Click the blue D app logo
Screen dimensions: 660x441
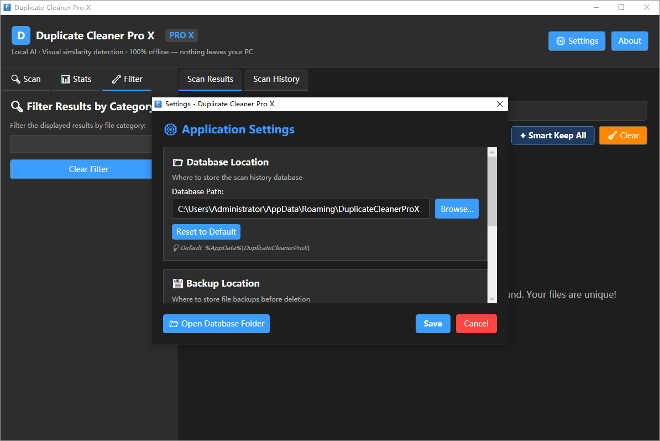click(21, 36)
